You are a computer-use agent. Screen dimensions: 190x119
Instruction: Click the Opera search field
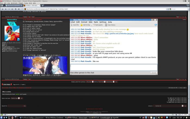(179, 9)
